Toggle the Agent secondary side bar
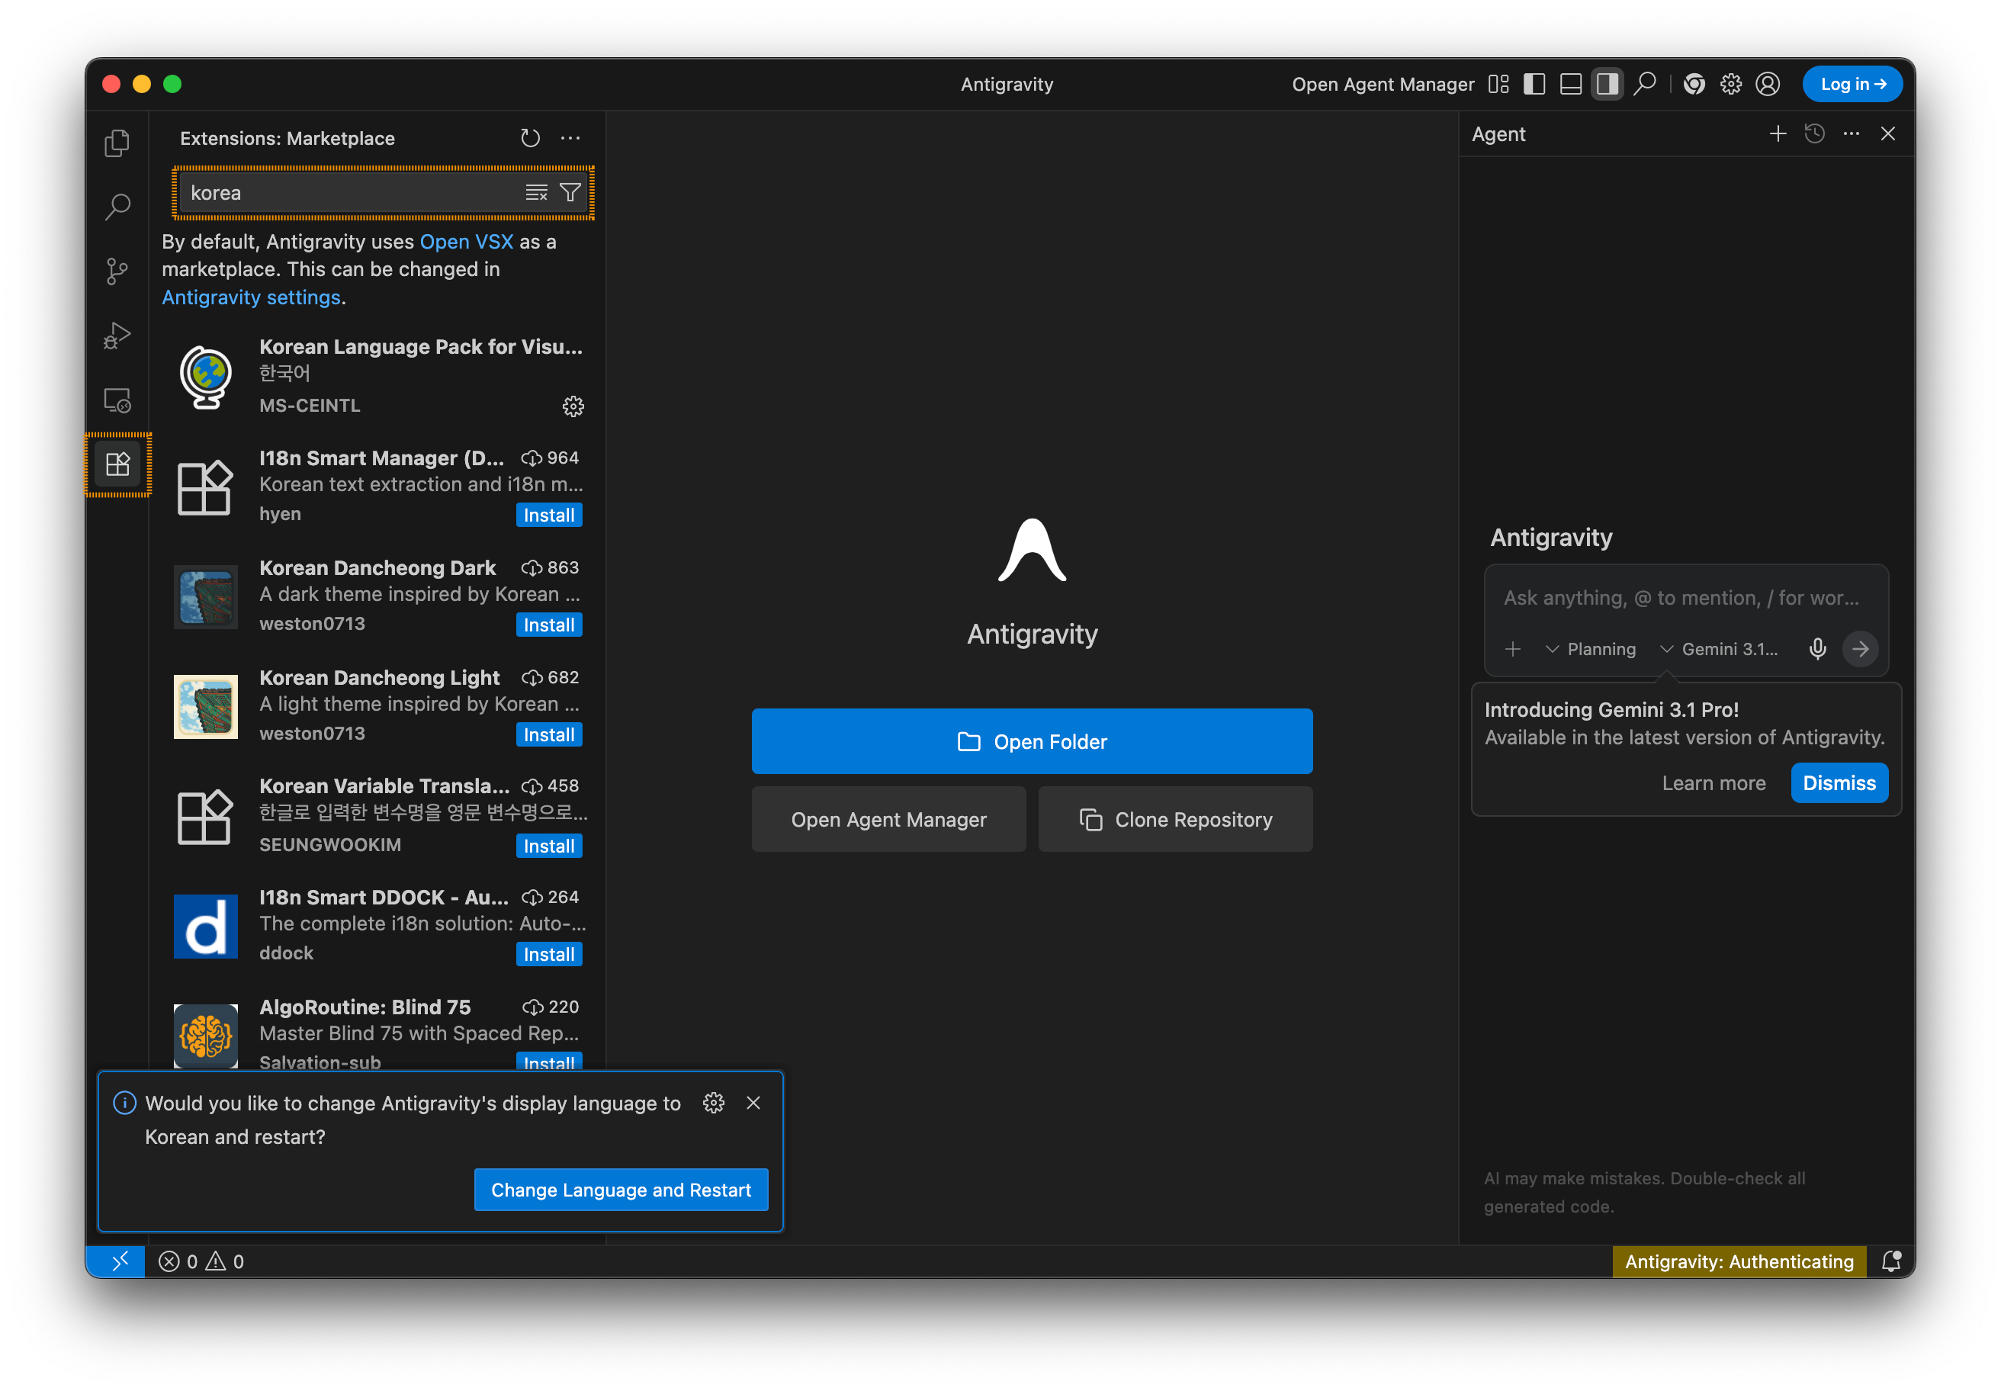The width and height of the screenshot is (2001, 1391). coord(1607,85)
